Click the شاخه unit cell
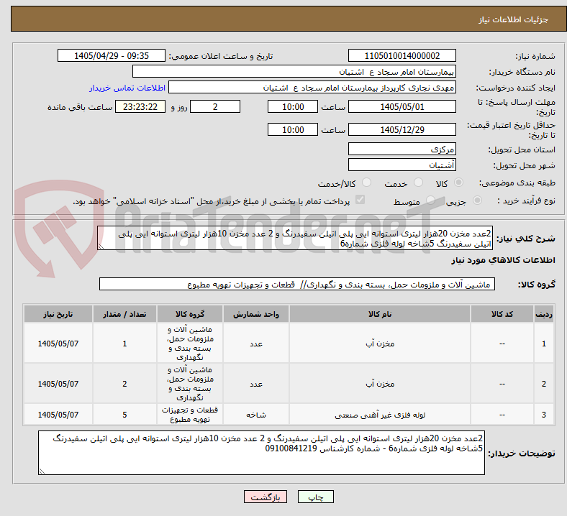Viewport: 567px width, 516px height. click(256, 415)
